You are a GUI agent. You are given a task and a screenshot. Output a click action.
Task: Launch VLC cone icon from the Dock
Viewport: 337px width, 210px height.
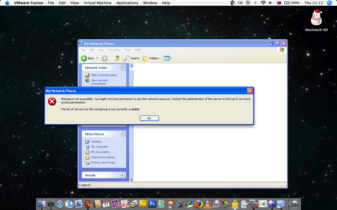208,204
